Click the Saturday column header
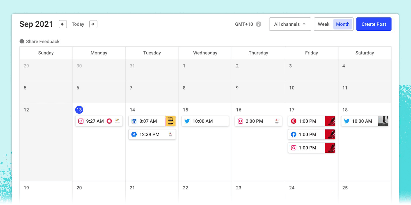 (x=365, y=53)
